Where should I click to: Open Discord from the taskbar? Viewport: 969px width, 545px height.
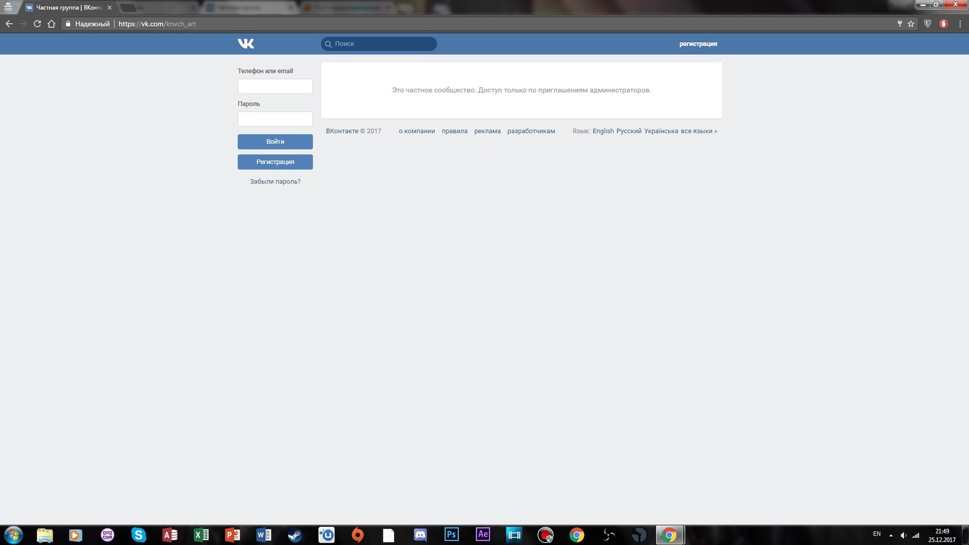[x=420, y=535]
